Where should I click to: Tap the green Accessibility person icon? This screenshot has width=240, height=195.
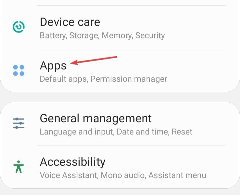19,167
